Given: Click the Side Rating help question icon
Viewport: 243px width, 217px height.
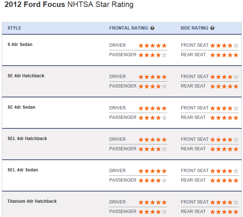Looking at the screenshot, I should 212,28.
